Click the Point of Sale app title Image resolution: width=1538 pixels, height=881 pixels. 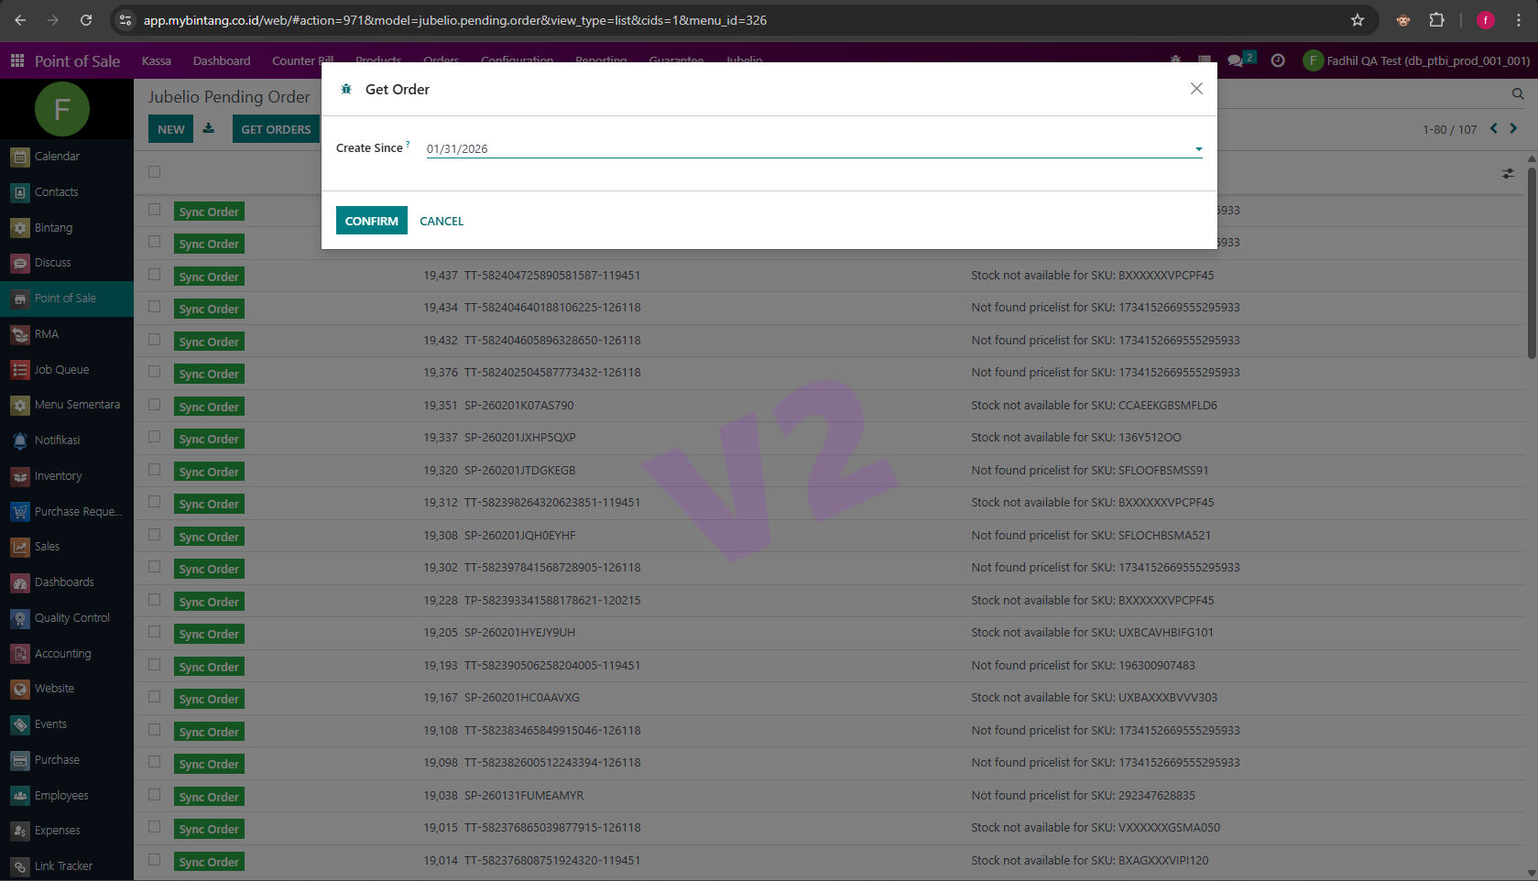point(77,60)
